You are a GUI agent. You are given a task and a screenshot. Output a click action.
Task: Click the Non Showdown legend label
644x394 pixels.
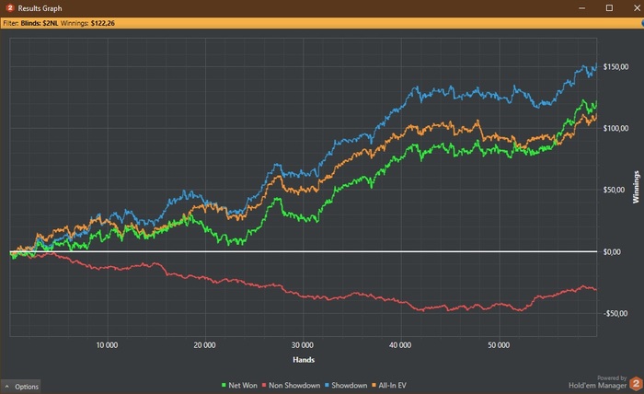[x=294, y=386]
